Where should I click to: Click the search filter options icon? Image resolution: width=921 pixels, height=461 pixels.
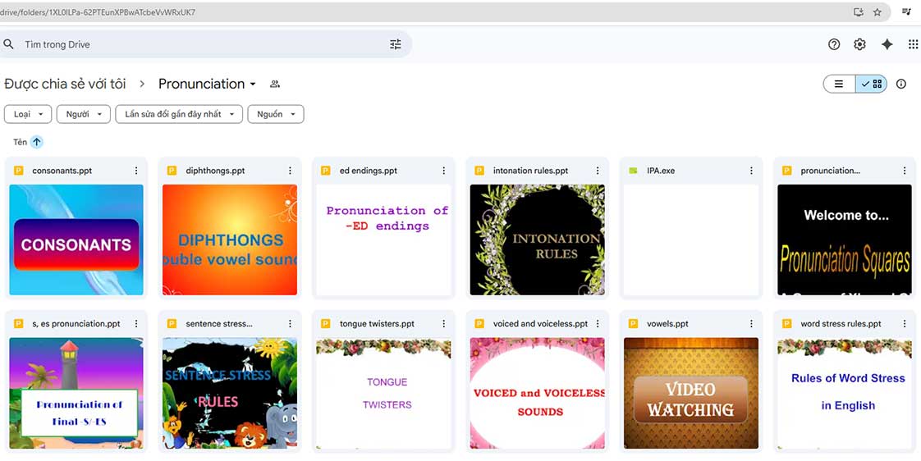(x=396, y=44)
